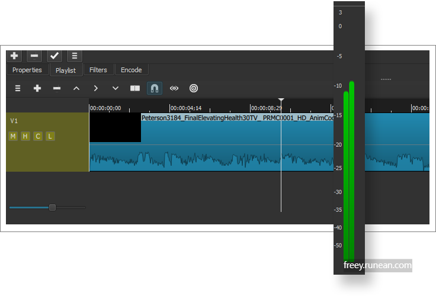This screenshot has height=296, width=436.
Task: Switch to the Properties tab
Action: pyautogui.click(x=27, y=70)
